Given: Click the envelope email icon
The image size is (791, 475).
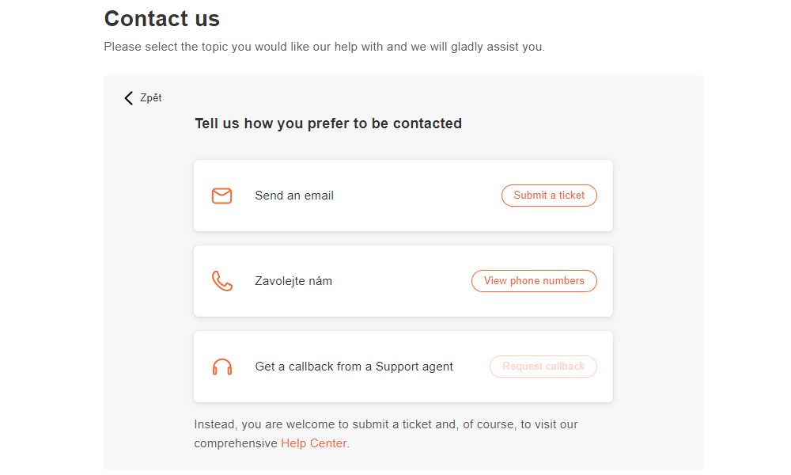Looking at the screenshot, I should pos(222,196).
